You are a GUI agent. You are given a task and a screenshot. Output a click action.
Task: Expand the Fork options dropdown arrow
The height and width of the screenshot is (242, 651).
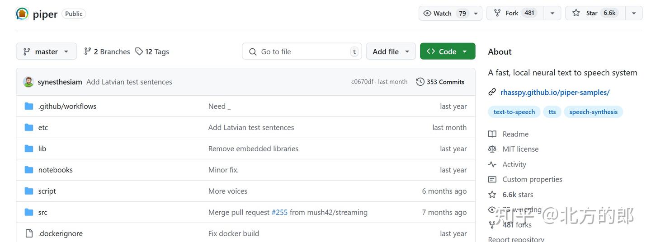(x=552, y=14)
